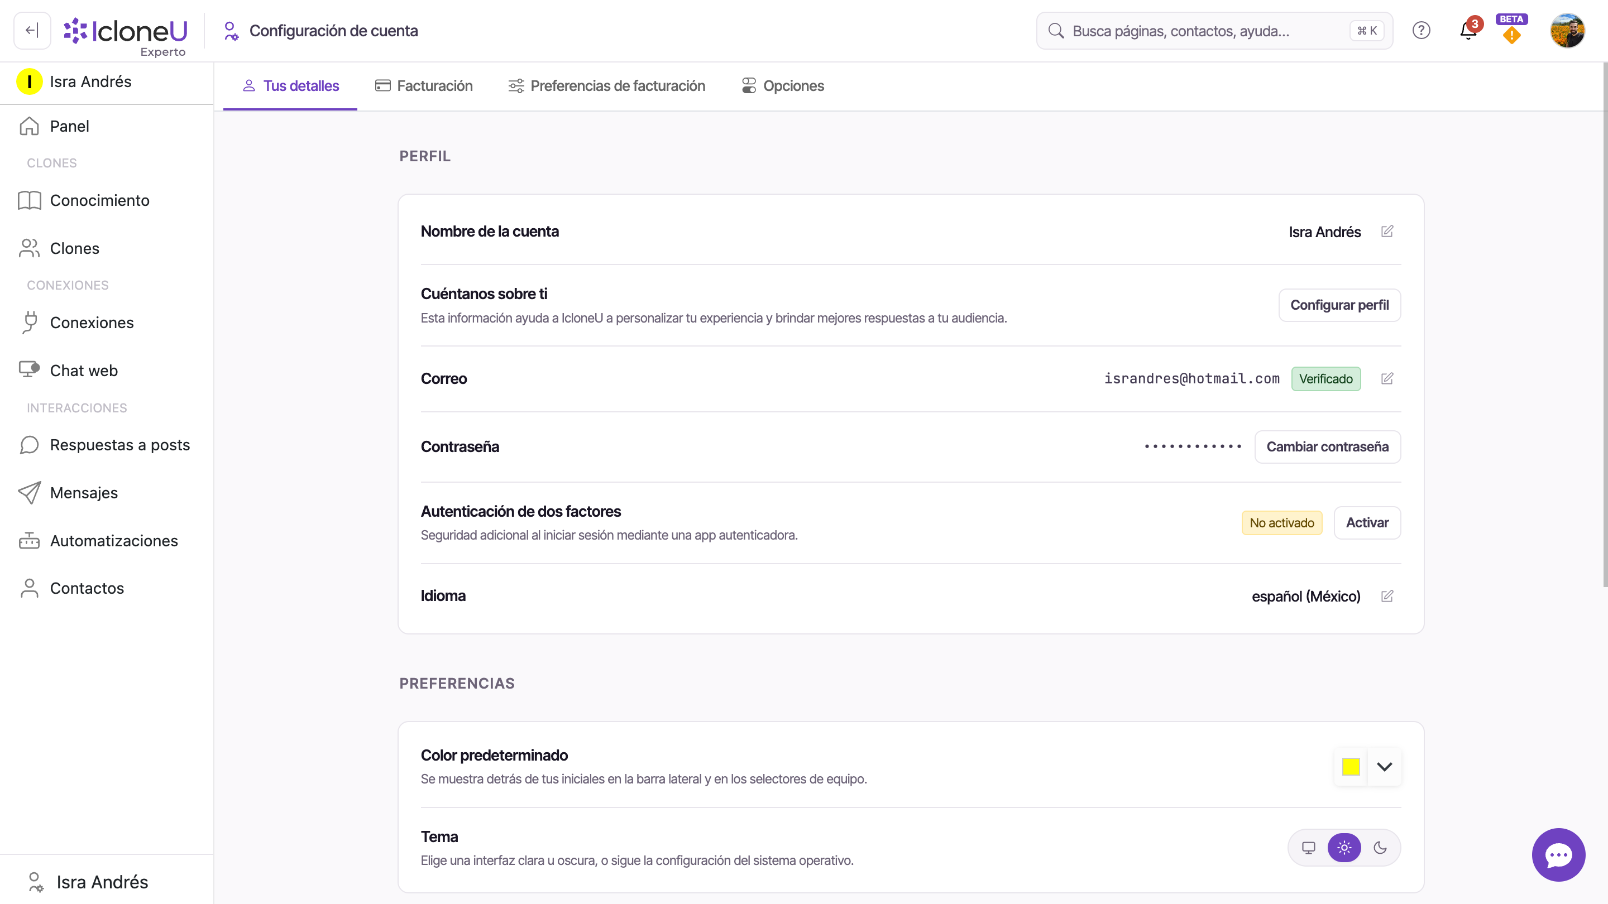Screen dimensions: 1608x904
Task: Open Mensajes in the sidebar
Action: click(x=107, y=493)
